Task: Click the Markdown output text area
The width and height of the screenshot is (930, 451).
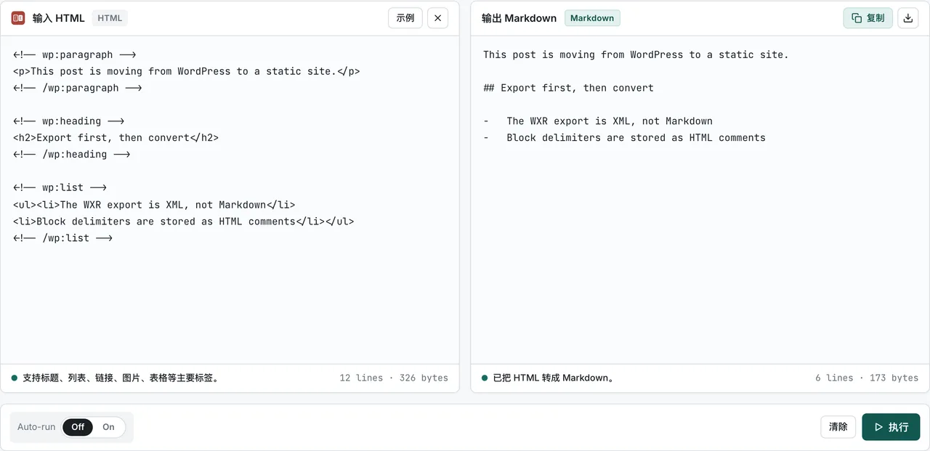Action: coord(700,200)
